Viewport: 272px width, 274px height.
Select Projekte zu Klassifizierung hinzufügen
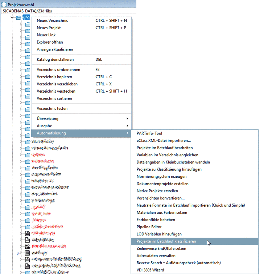195,169
